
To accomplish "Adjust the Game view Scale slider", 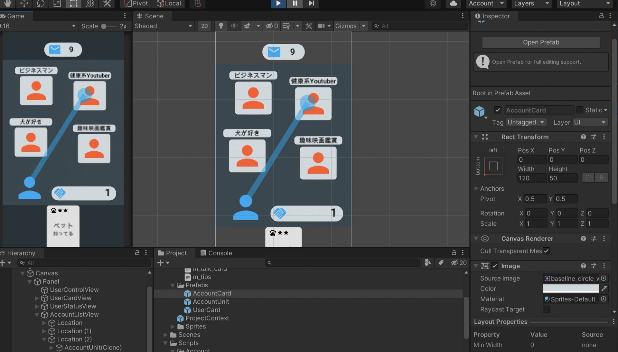I will tap(108, 26).
